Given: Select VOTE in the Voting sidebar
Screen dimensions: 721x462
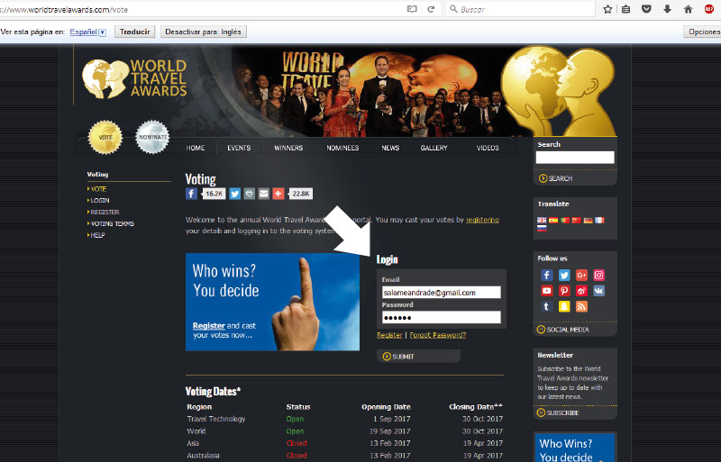Looking at the screenshot, I should click(98, 189).
